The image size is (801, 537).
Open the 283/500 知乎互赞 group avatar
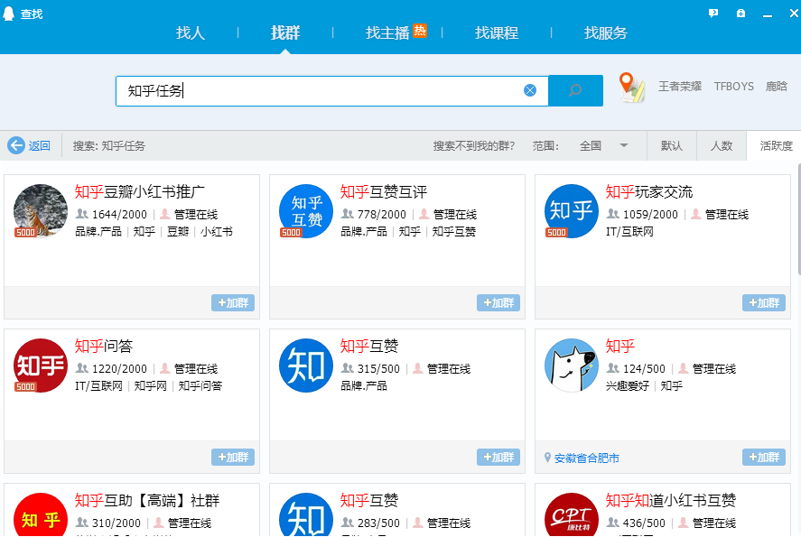coord(306,514)
